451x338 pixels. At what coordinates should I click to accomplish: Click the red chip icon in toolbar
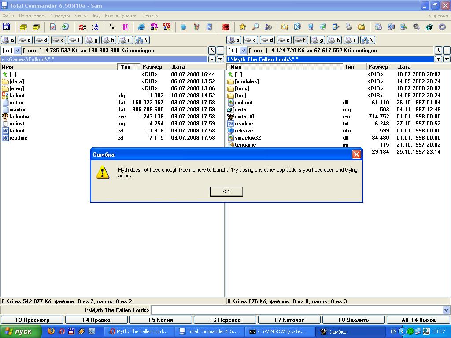coord(226,27)
